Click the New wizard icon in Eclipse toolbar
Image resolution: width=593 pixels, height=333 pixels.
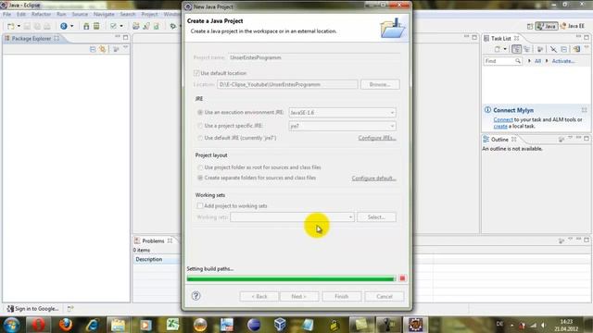pos(11,26)
